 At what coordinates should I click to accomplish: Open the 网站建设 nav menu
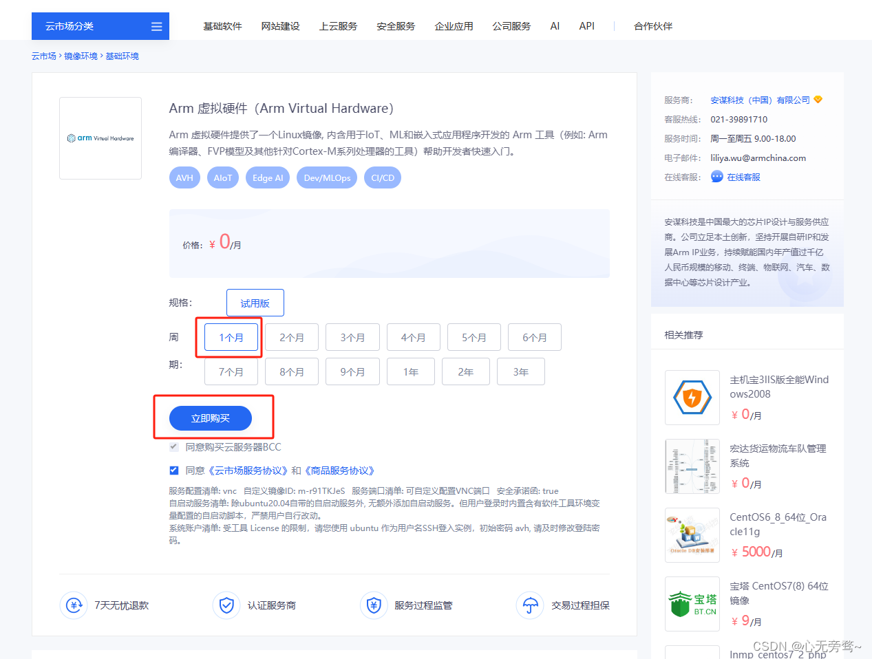[x=280, y=26]
